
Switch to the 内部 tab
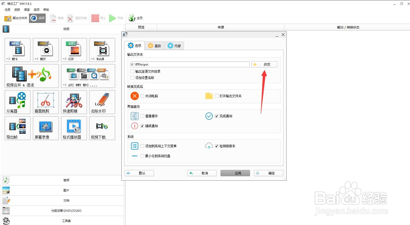point(174,46)
